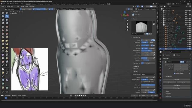
Task: Toggle visibility eye of Plane.001 row
Action: [188, 49]
